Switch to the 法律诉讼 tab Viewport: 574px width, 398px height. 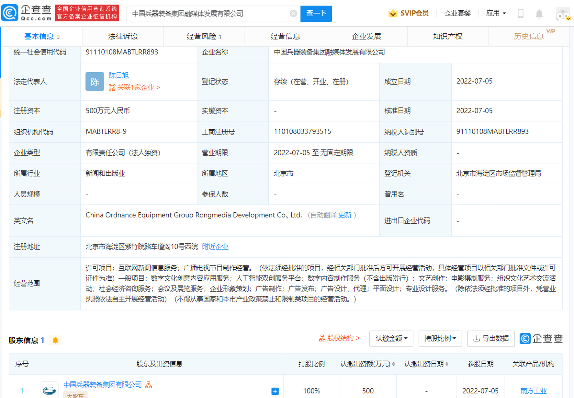pos(123,36)
